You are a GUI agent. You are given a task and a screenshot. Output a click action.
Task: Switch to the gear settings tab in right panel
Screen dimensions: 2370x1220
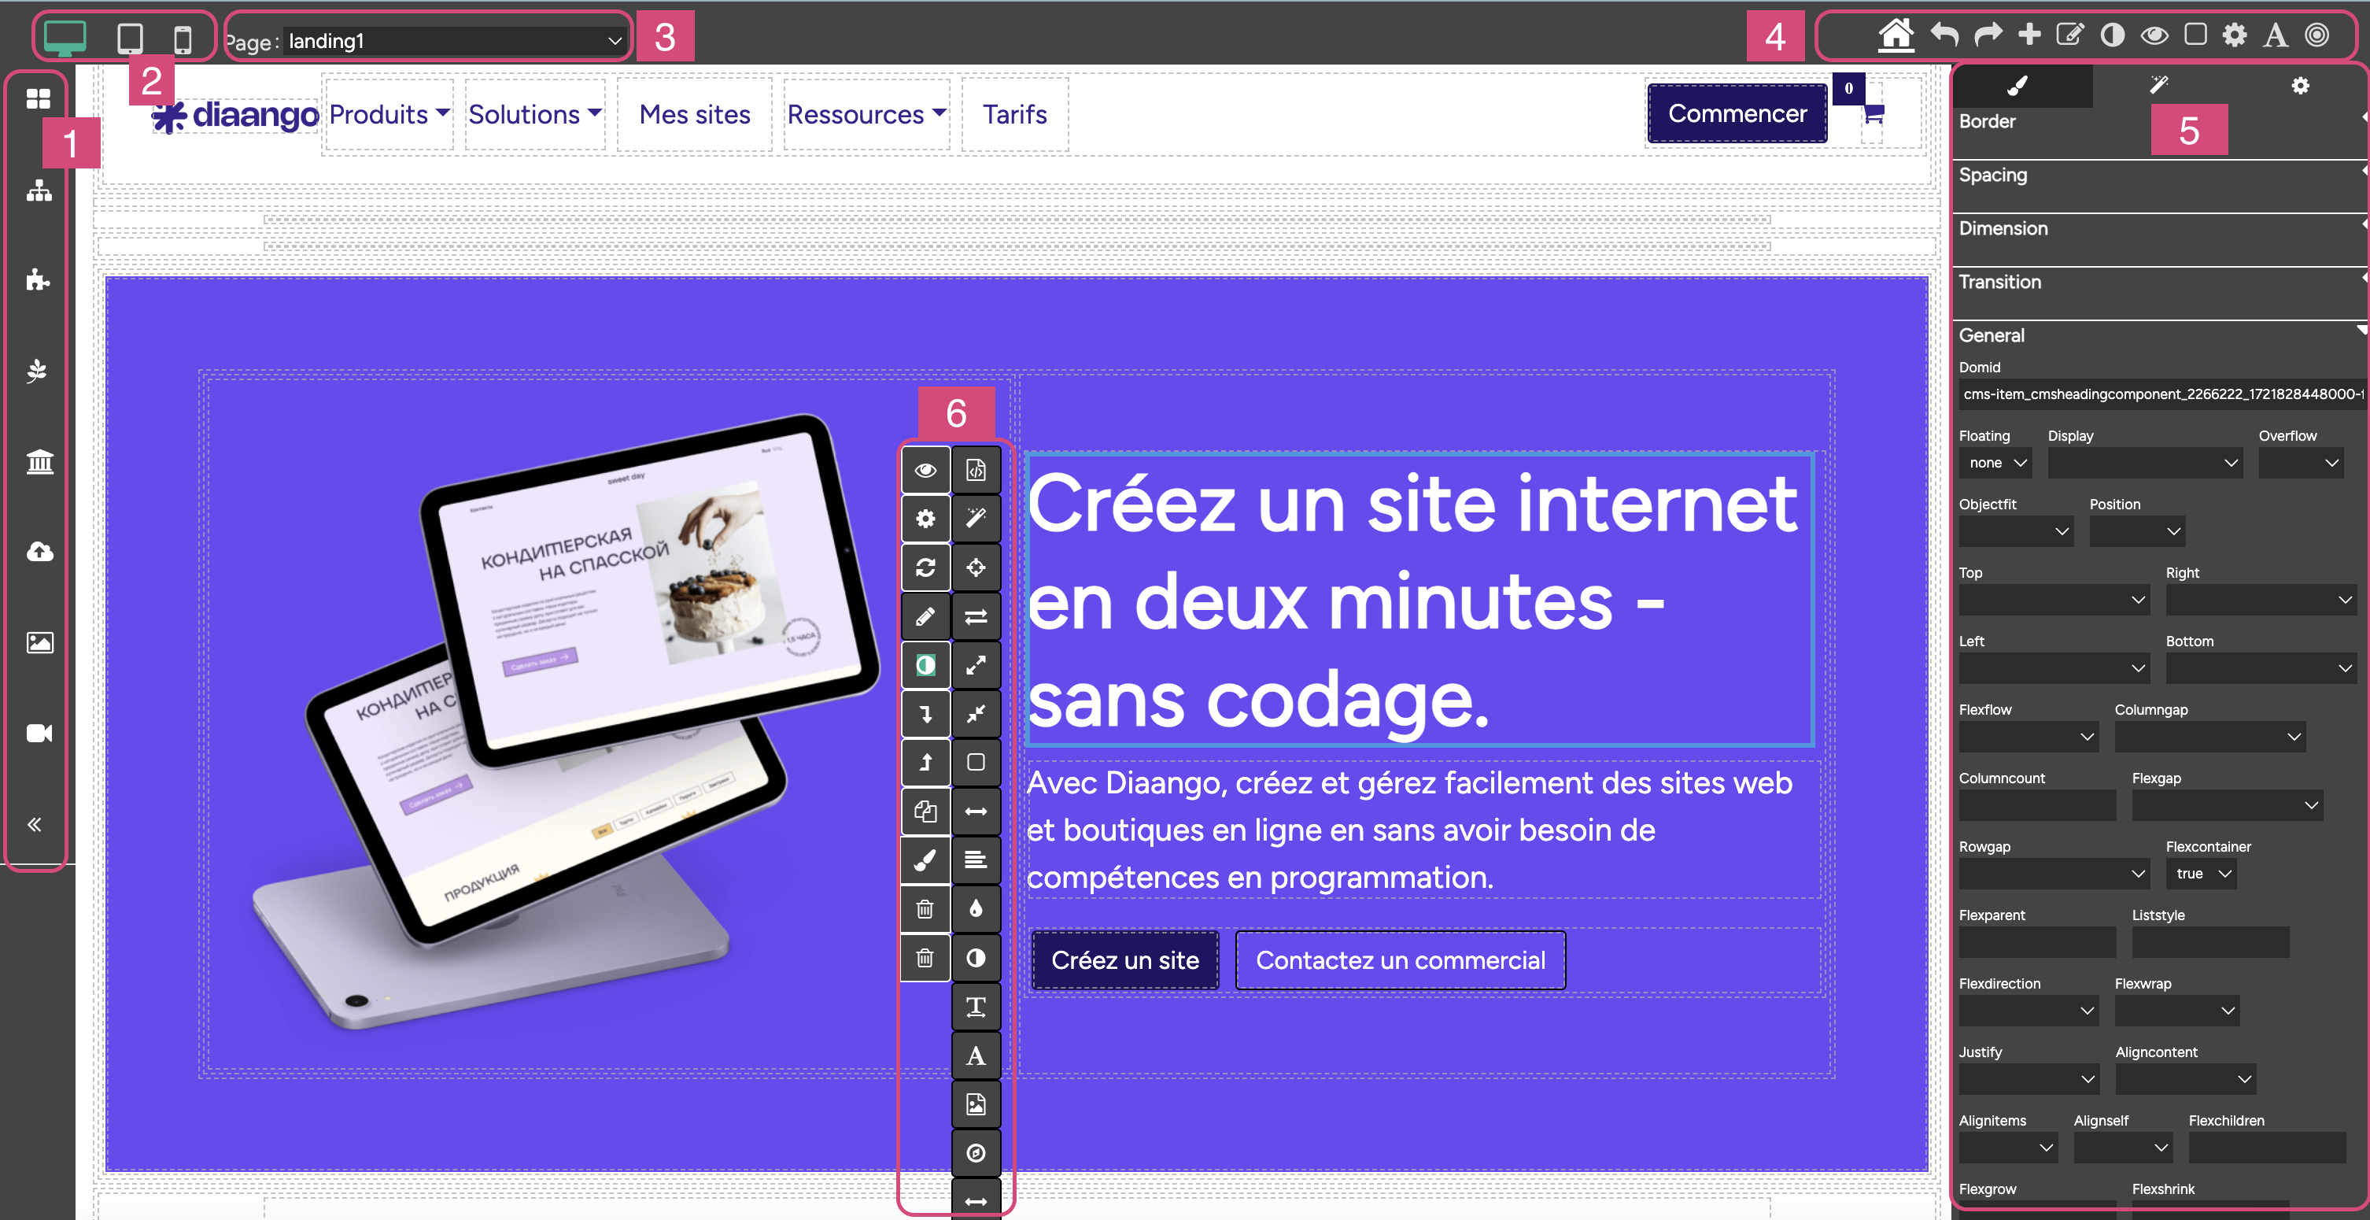coord(2299,86)
